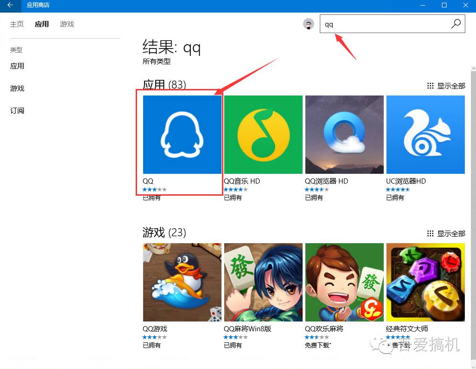Select the QQ音乐 HD icon
Image resolution: width=476 pixels, height=369 pixels.
click(x=263, y=135)
